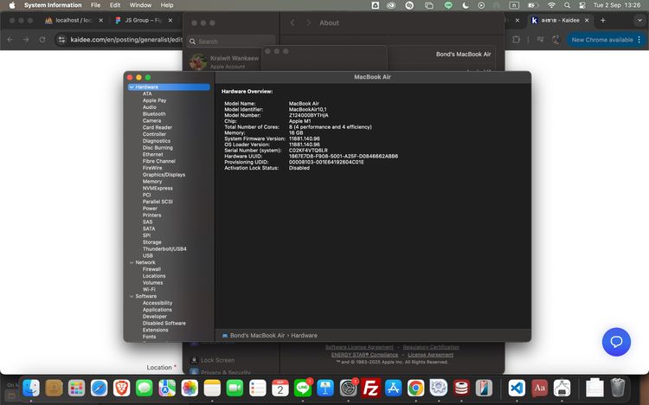649x405 pixels.
Task: Open ENERGY STAR Compliance link
Action: tap(364, 355)
